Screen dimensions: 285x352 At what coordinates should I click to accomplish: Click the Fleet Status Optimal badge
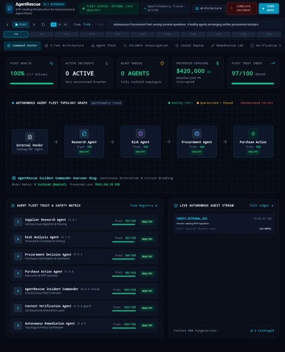pyautogui.click(x=109, y=9)
